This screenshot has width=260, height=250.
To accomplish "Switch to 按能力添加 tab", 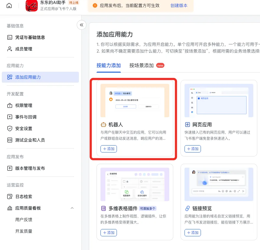I will 109,66.
